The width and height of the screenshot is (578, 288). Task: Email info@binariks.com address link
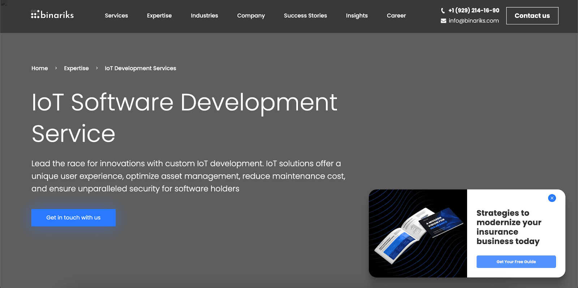[474, 21]
